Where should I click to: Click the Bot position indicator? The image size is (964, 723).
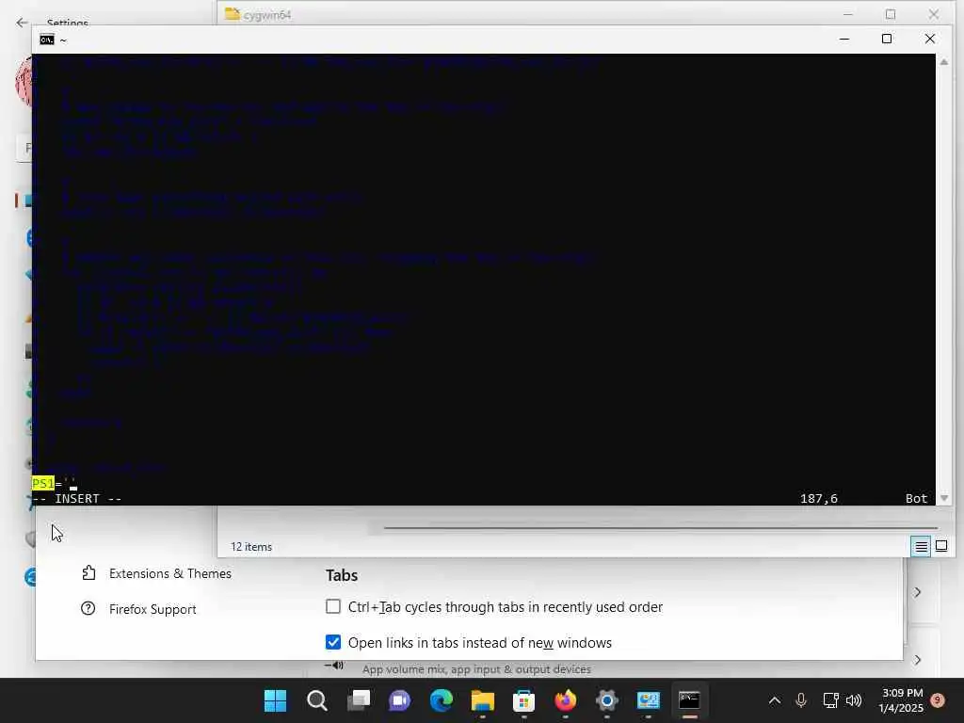coord(916,499)
